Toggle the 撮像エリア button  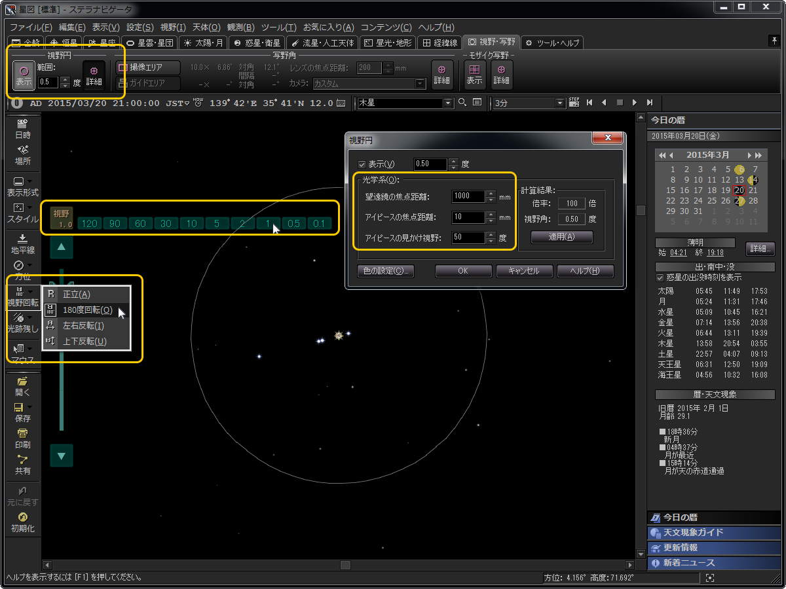click(x=149, y=67)
